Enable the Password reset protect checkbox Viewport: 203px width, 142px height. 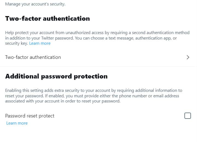187,116
